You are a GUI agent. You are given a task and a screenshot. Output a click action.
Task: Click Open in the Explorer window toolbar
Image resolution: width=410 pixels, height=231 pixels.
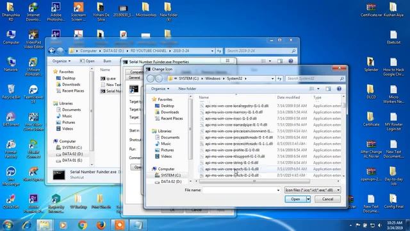[87, 61]
